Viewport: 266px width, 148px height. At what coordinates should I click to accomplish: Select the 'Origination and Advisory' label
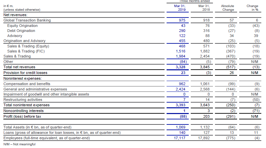(25, 41)
